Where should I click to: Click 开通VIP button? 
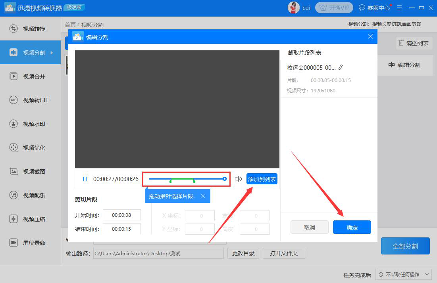(x=334, y=8)
